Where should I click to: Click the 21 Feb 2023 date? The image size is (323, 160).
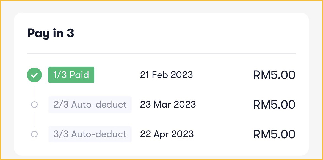(x=166, y=75)
